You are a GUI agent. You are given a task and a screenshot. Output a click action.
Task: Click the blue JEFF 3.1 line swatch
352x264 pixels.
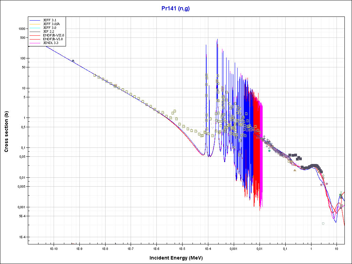[x=35, y=20]
